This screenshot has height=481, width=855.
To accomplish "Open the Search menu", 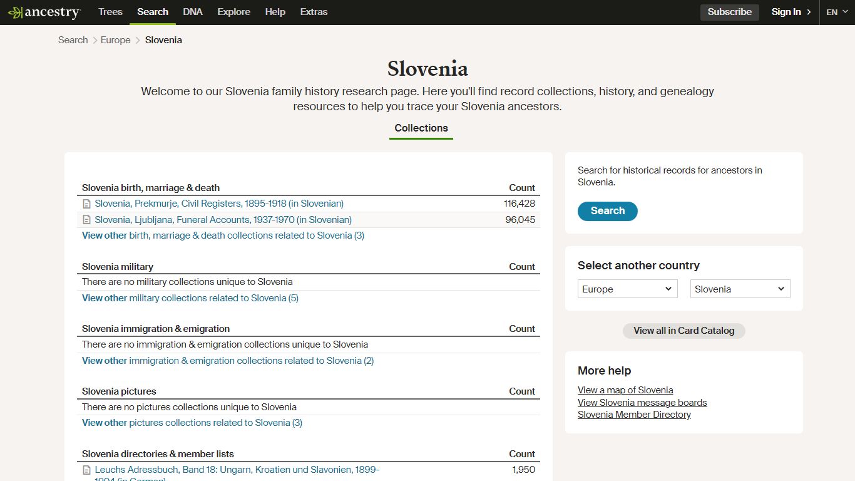I will [x=153, y=12].
